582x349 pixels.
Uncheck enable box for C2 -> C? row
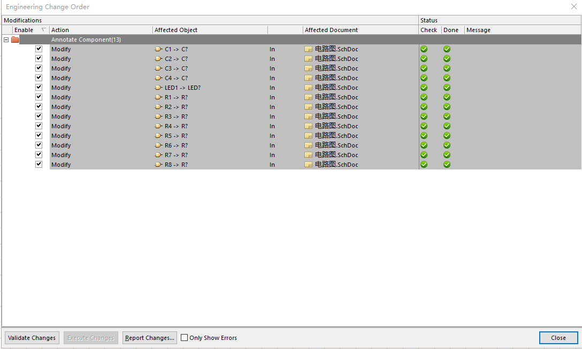coord(39,59)
